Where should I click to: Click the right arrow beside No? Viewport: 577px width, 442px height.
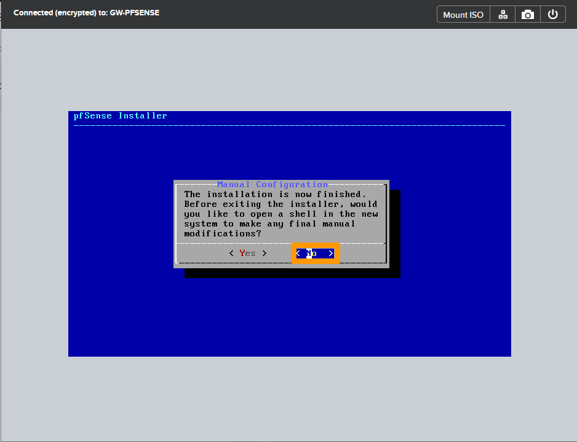[330, 253]
